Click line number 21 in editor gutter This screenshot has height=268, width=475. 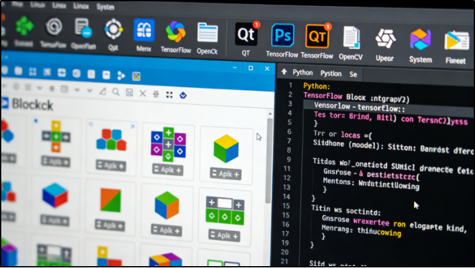coord(285,261)
